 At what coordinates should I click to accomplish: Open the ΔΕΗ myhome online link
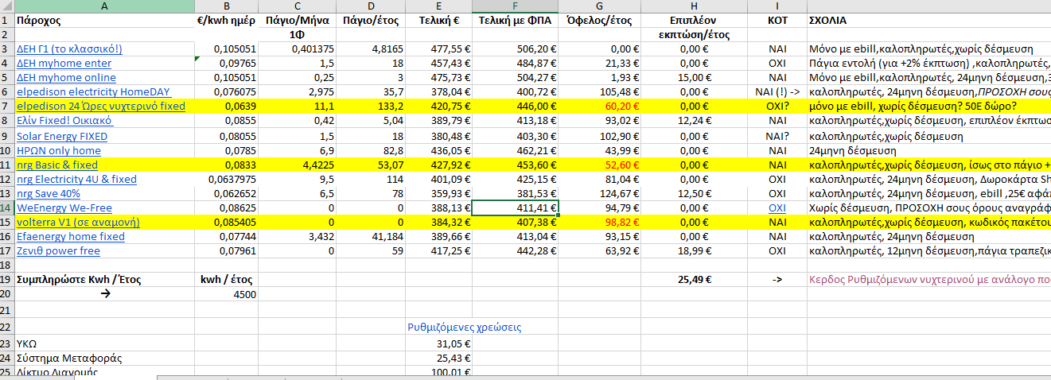point(66,78)
